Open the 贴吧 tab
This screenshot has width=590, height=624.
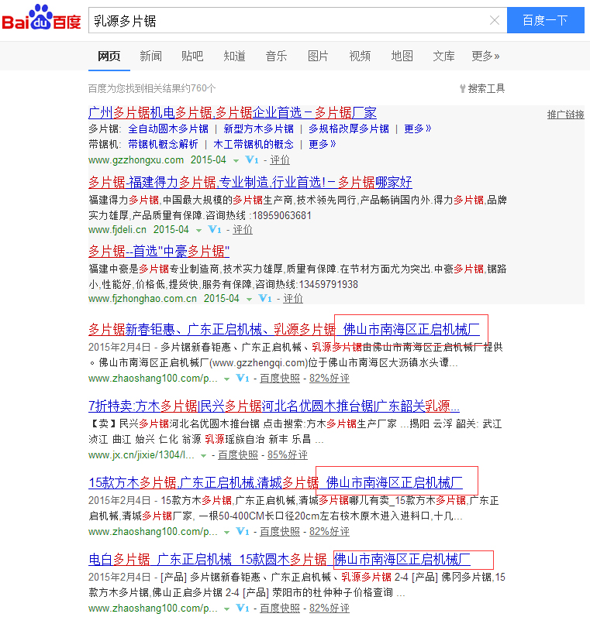point(192,56)
